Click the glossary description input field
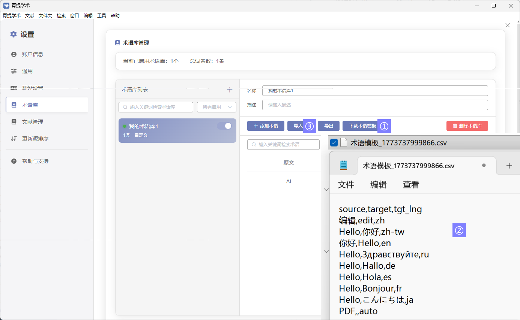The width and height of the screenshot is (520, 320). point(375,105)
